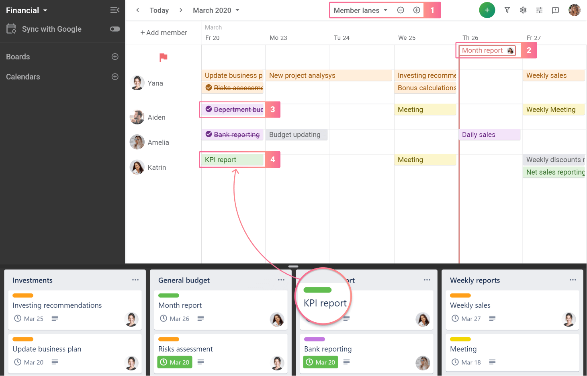Collapse the left sidebar panel
The width and height of the screenshot is (587, 376).
click(x=115, y=10)
